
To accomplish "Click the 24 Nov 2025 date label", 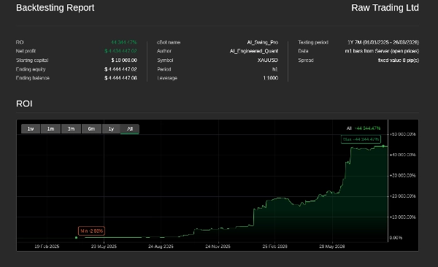I will point(218,247).
